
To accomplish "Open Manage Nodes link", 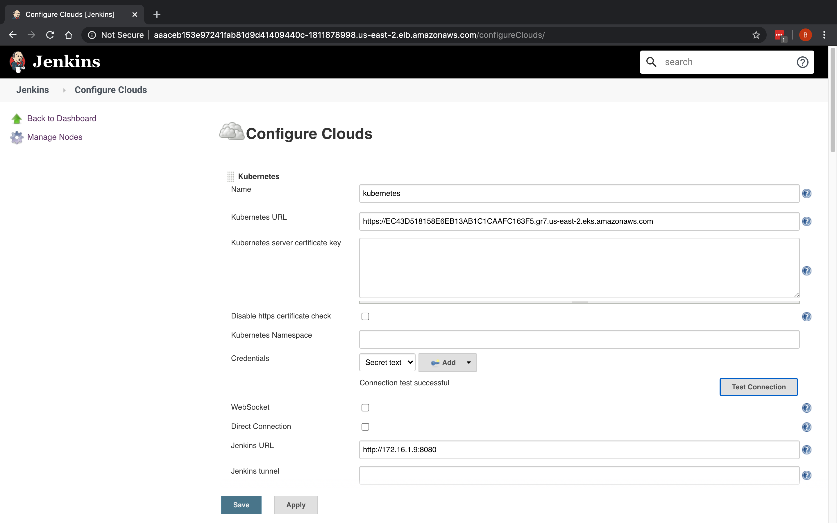I will [x=55, y=137].
